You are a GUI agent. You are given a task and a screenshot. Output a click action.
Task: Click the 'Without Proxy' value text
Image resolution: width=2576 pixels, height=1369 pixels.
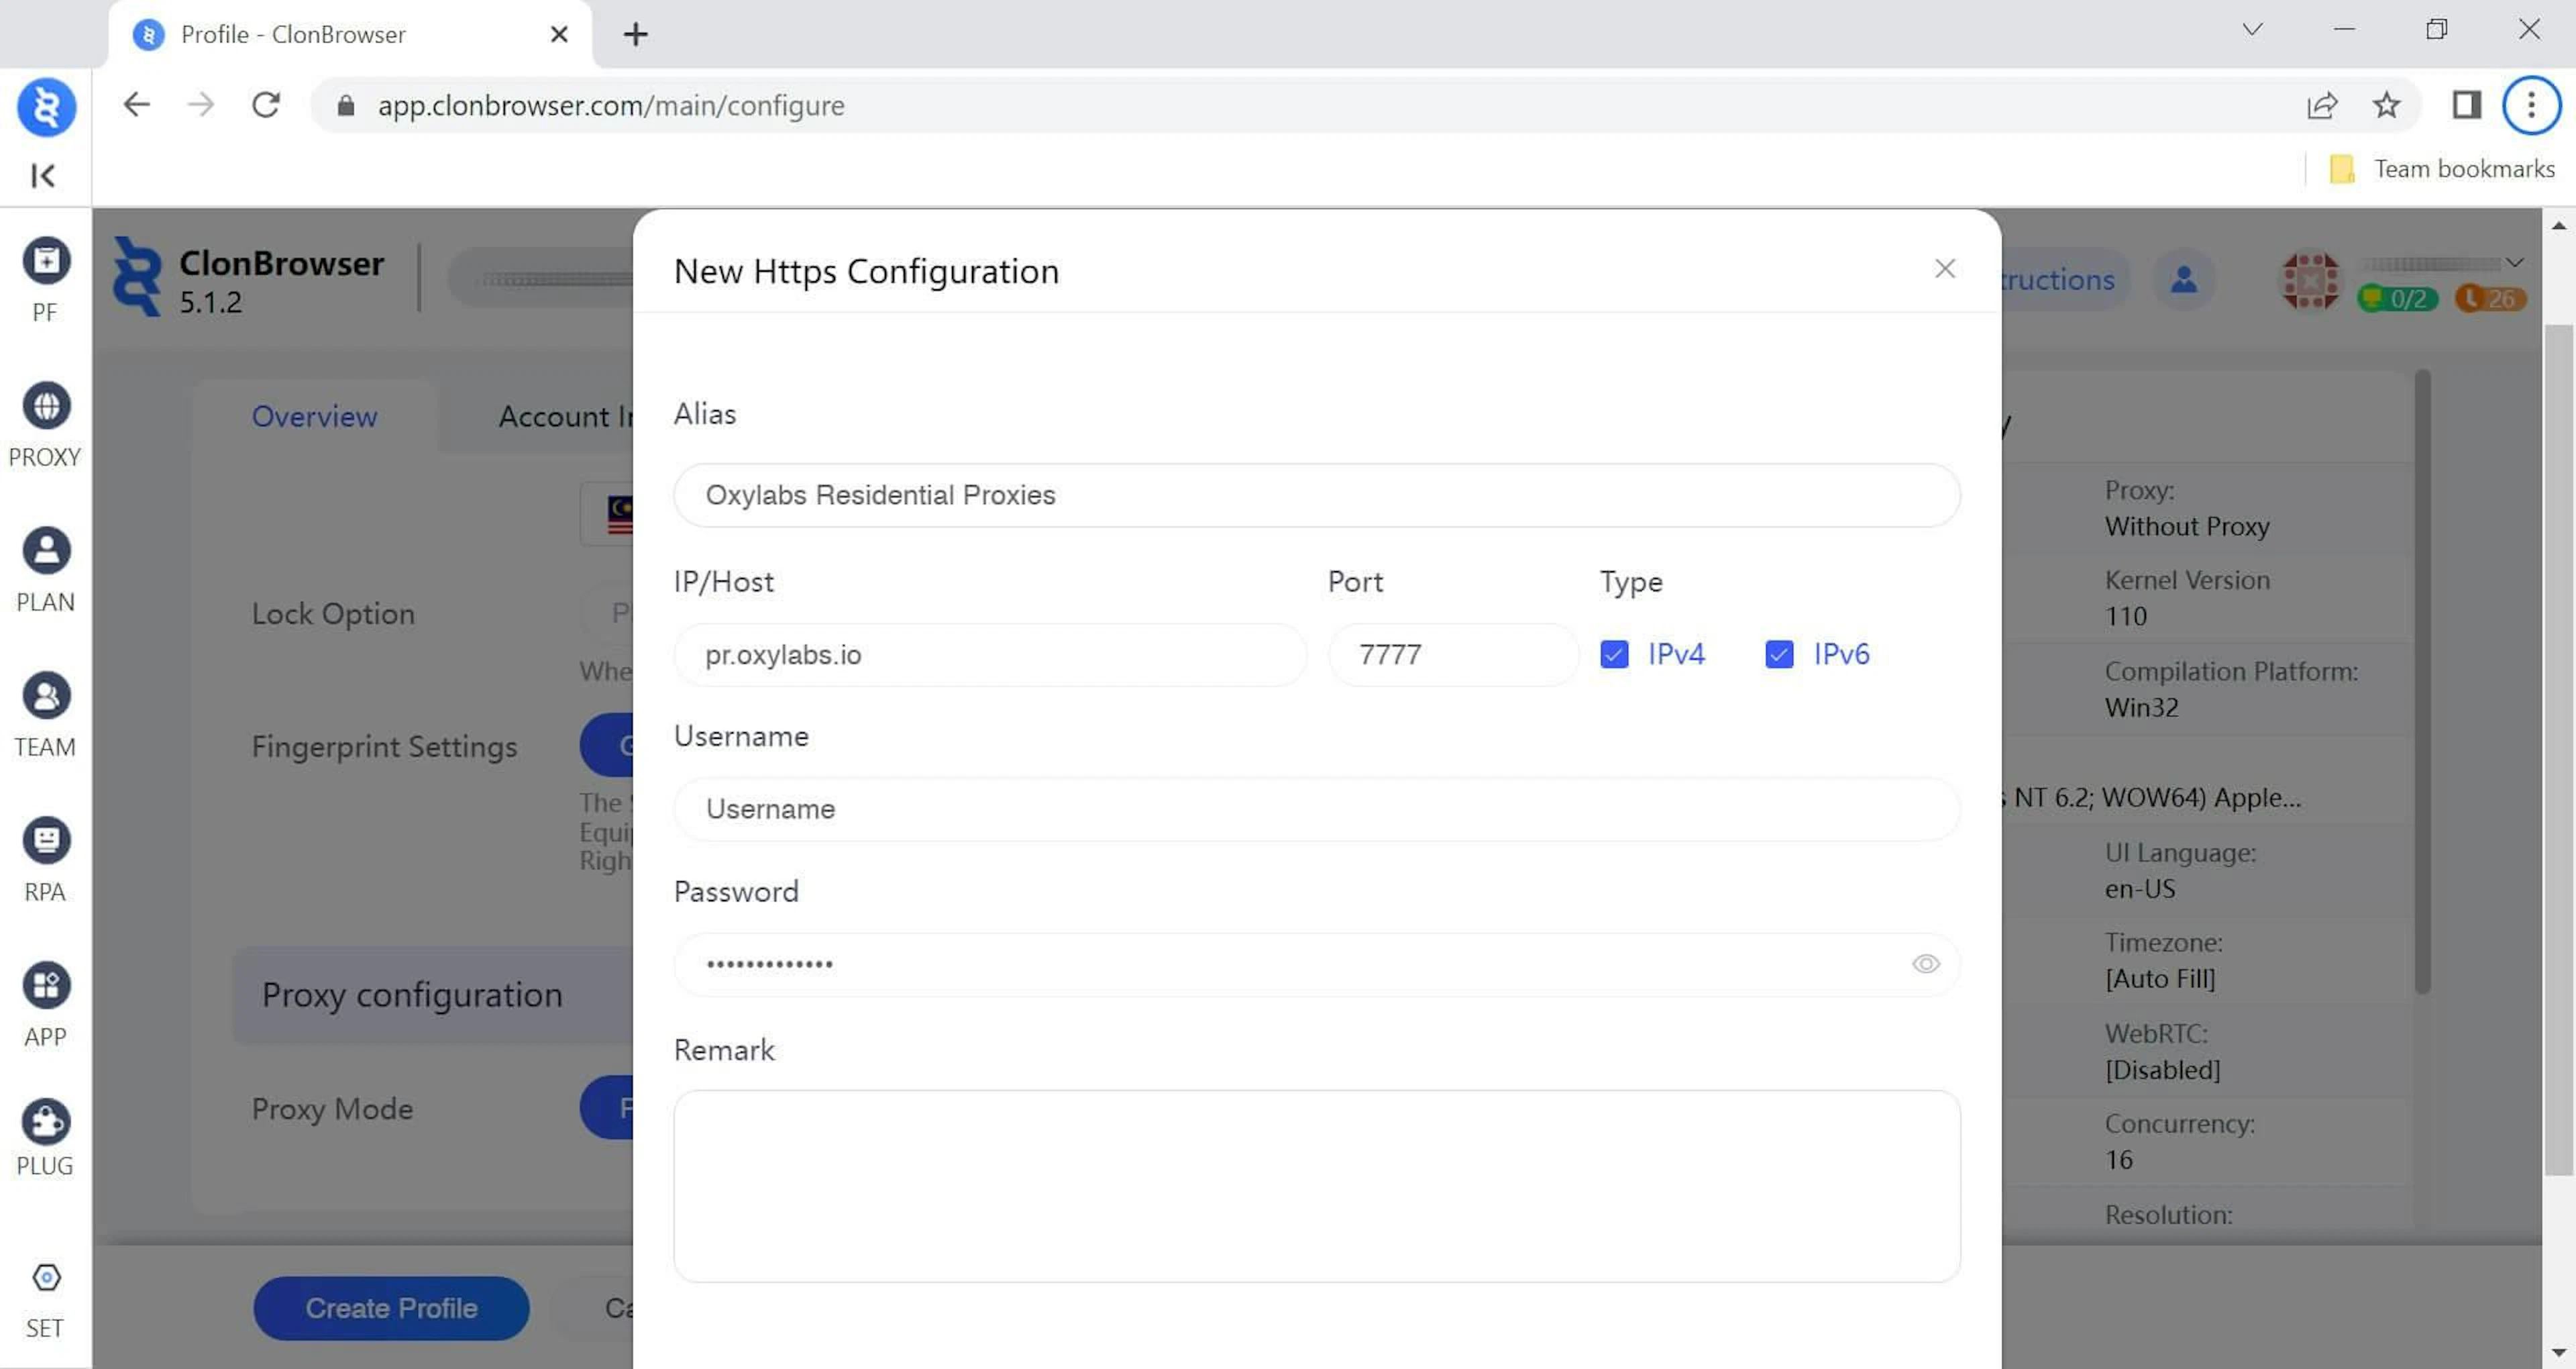[x=2186, y=526]
